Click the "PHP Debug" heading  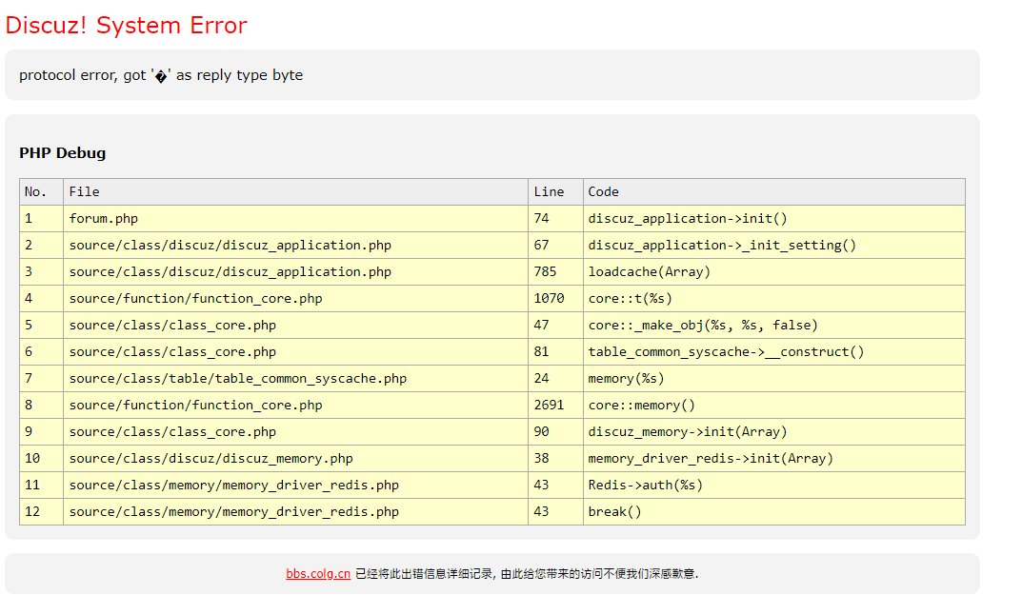click(x=63, y=153)
